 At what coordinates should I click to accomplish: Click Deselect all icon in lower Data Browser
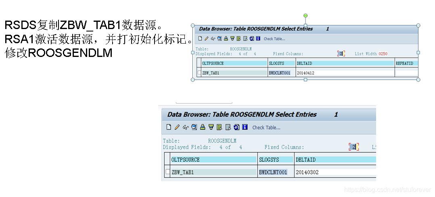[x=228, y=127]
